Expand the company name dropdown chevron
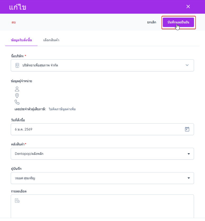This screenshot has height=221, width=205. point(187,65)
